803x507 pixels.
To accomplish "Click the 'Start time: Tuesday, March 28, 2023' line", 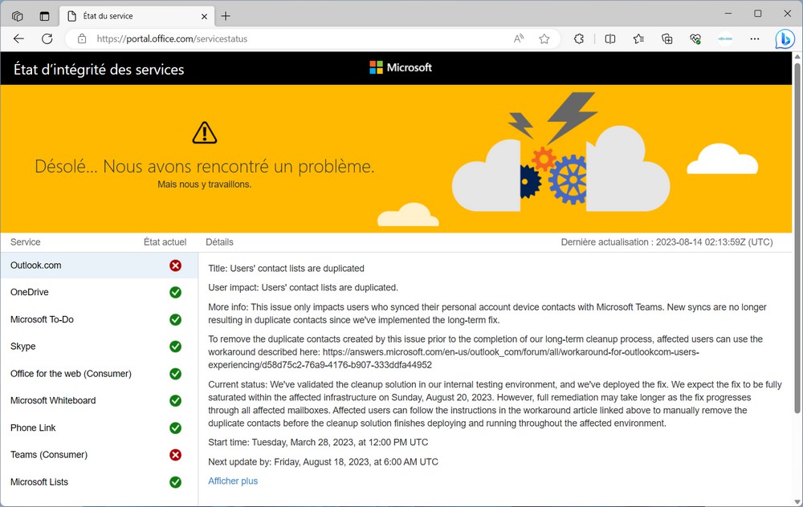I will pyautogui.click(x=318, y=443).
